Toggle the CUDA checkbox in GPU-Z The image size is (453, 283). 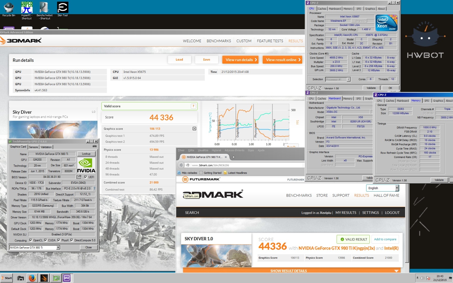click(x=46, y=240)
